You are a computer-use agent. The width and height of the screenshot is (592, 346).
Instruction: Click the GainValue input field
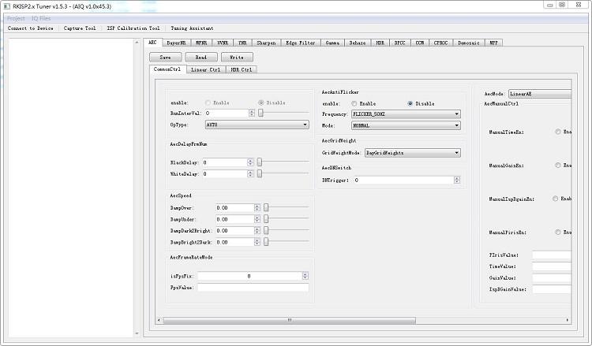tap(552, 278)
